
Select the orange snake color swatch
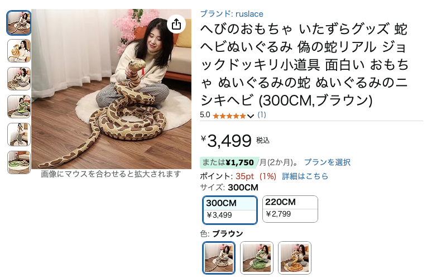[294, 257]
